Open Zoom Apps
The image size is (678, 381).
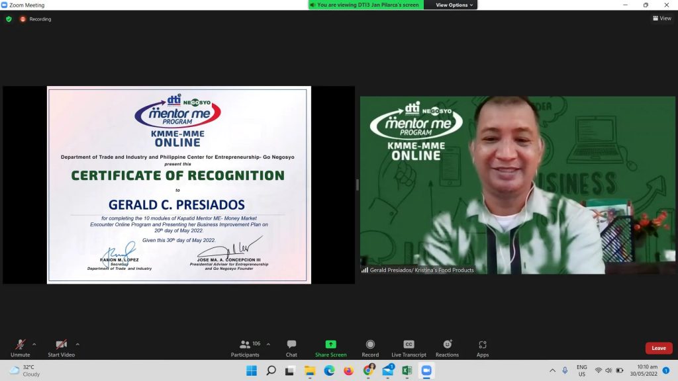[x=483, y=348]
